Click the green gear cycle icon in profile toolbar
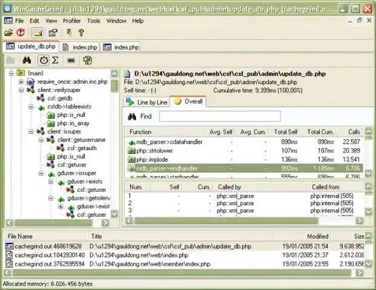 [88, 60]
